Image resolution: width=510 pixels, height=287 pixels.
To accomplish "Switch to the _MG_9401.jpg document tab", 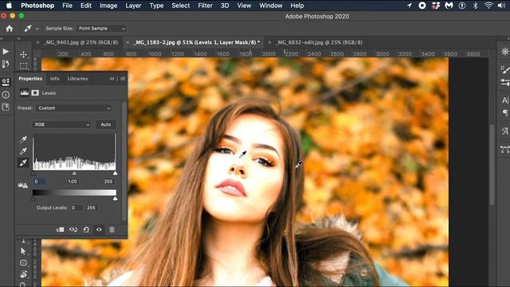I will [80, 42].
